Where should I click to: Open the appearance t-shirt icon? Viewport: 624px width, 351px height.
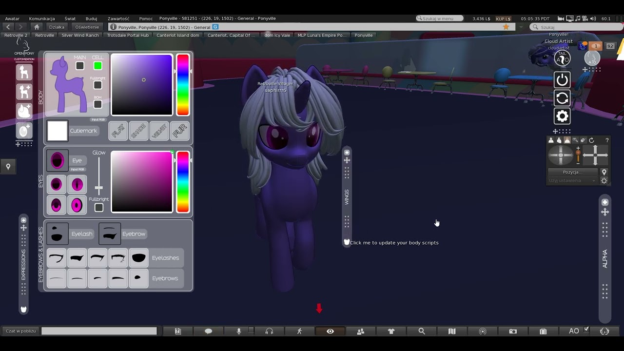pyautogui.click(x=391, y=331)
